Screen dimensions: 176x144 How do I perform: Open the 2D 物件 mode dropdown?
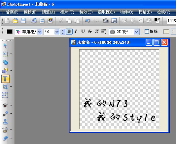[x=137, y=32]
